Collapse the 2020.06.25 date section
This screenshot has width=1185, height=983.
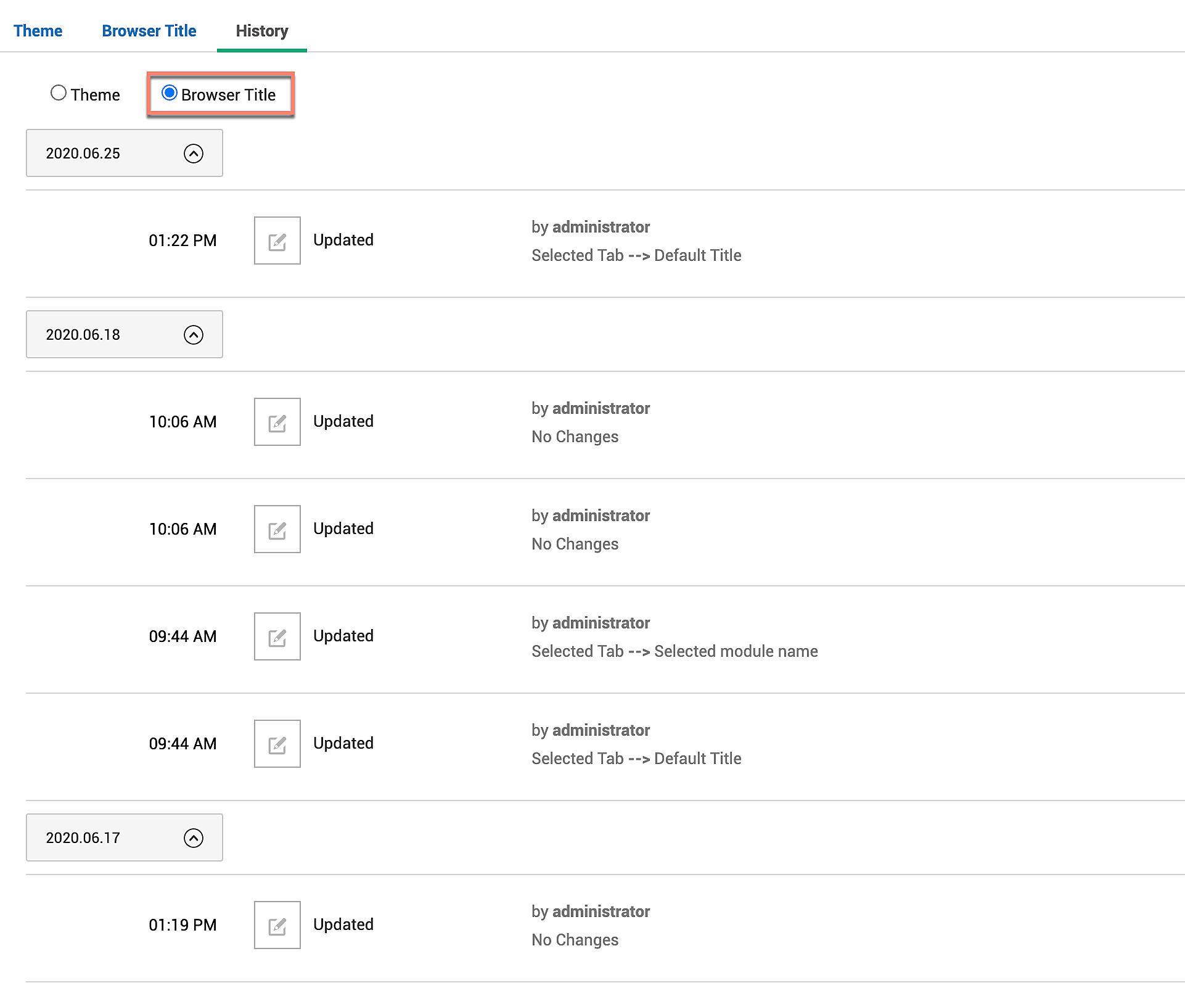[194, 154]
